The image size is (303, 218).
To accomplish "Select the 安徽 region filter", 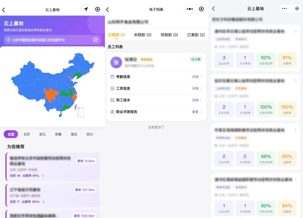I will tap(58, 134).
